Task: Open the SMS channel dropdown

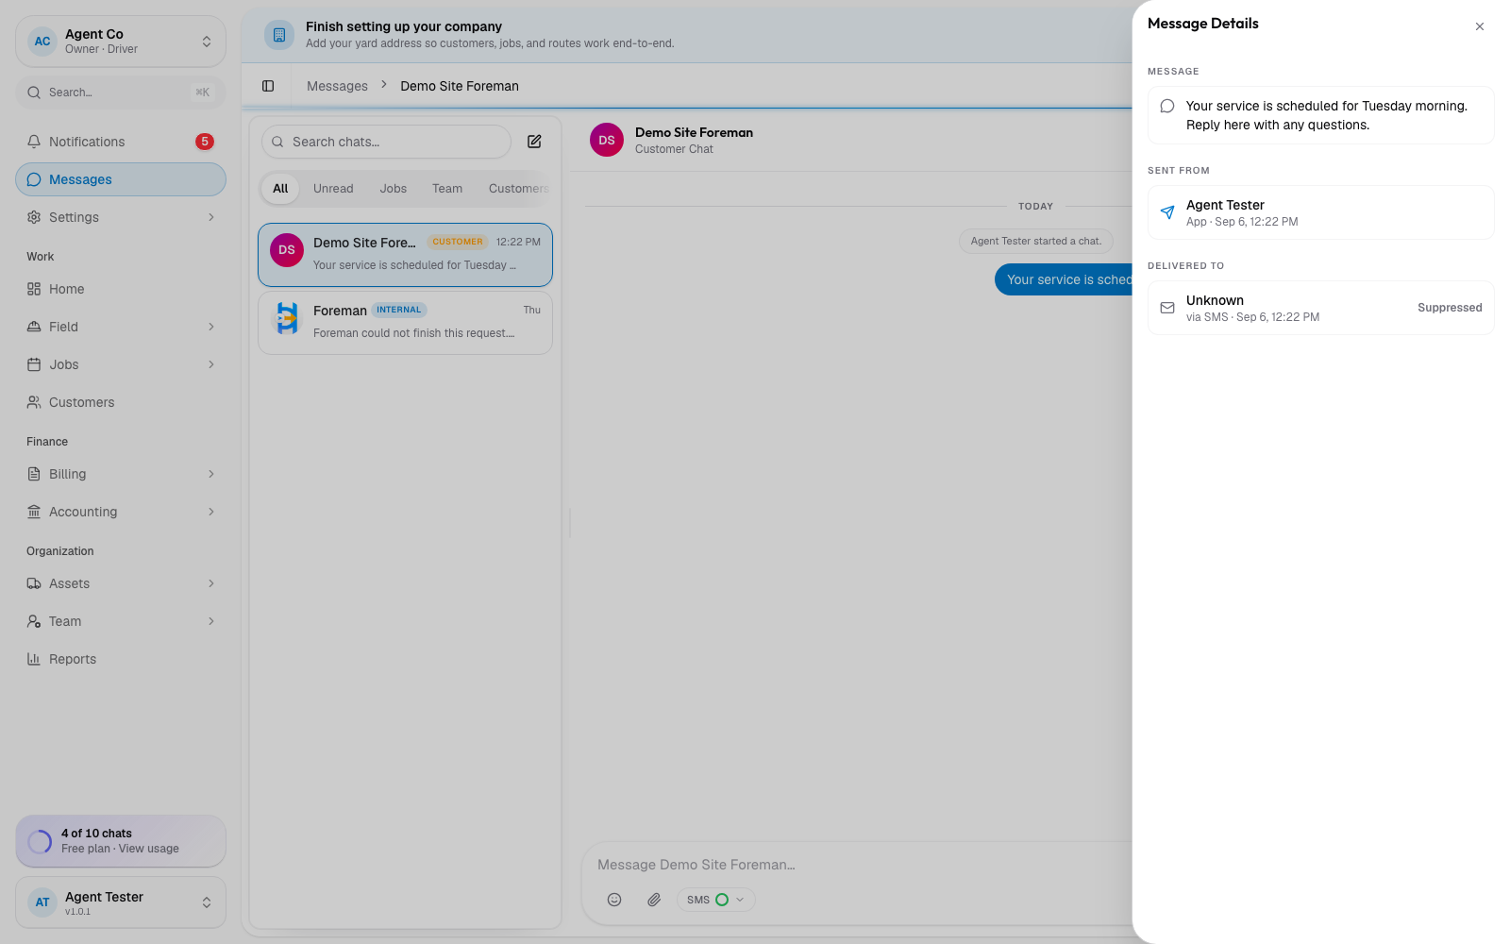Action: pos(715,900)
